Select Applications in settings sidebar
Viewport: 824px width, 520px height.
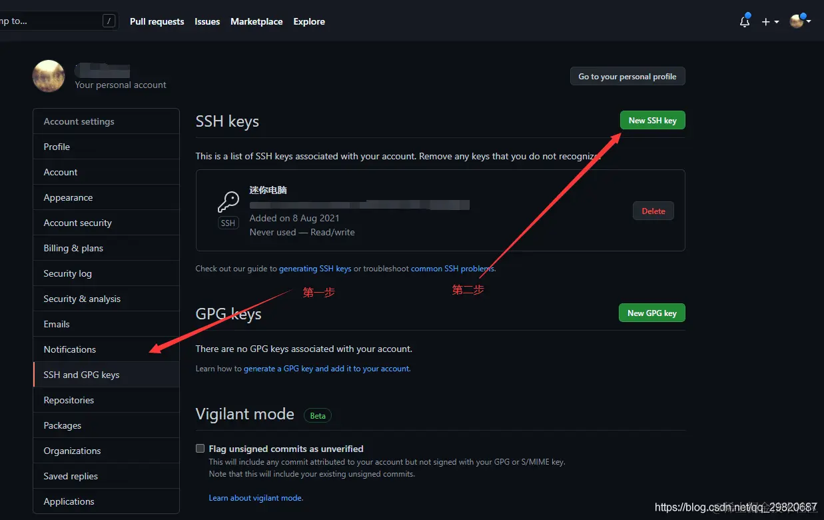pos(106,501)
